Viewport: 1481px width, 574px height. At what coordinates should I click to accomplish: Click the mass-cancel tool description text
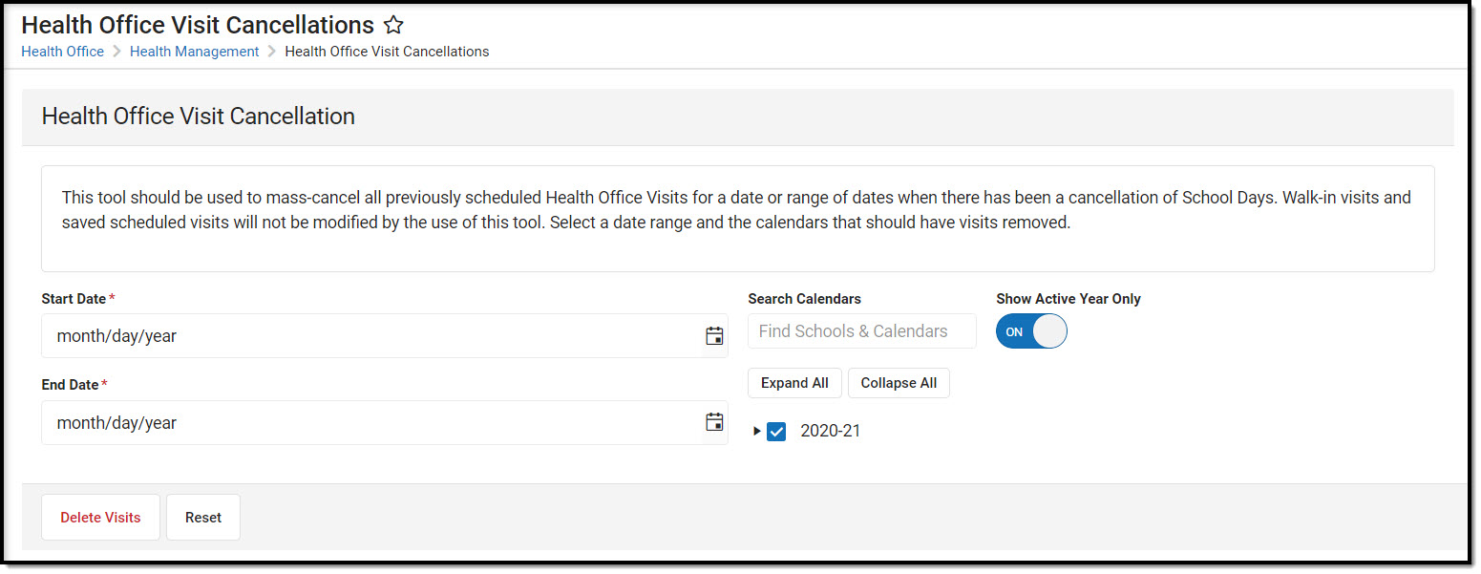pos(736,210)
